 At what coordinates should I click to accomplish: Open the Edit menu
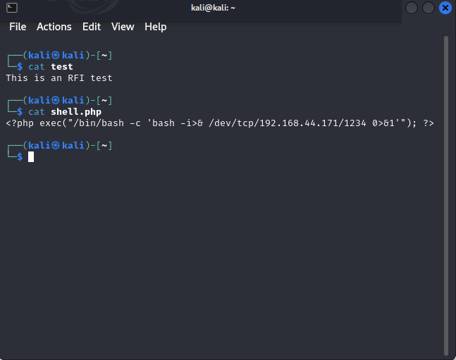(92, 27)
